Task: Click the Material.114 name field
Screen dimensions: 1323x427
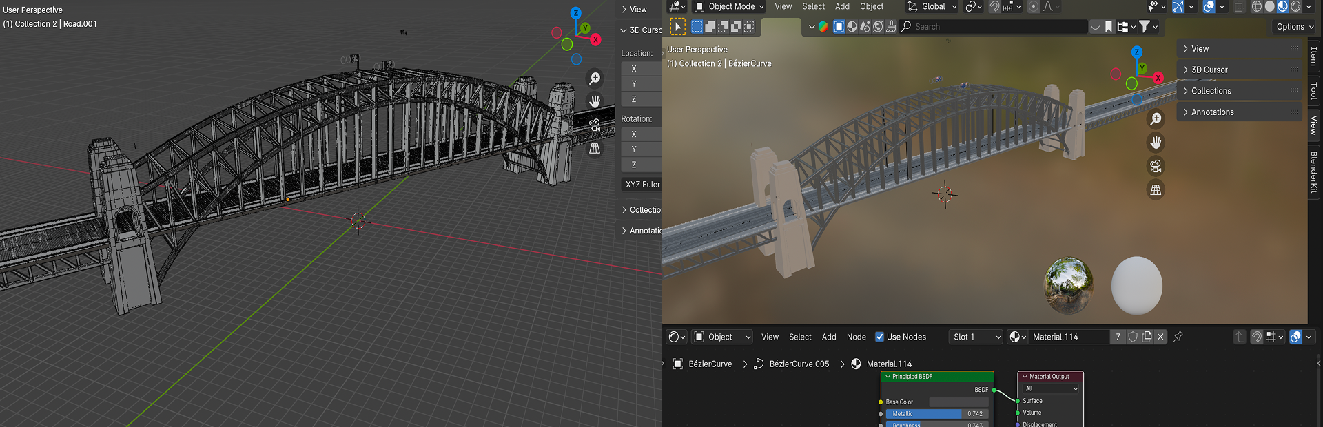Action: click(x=1069, y=337)
